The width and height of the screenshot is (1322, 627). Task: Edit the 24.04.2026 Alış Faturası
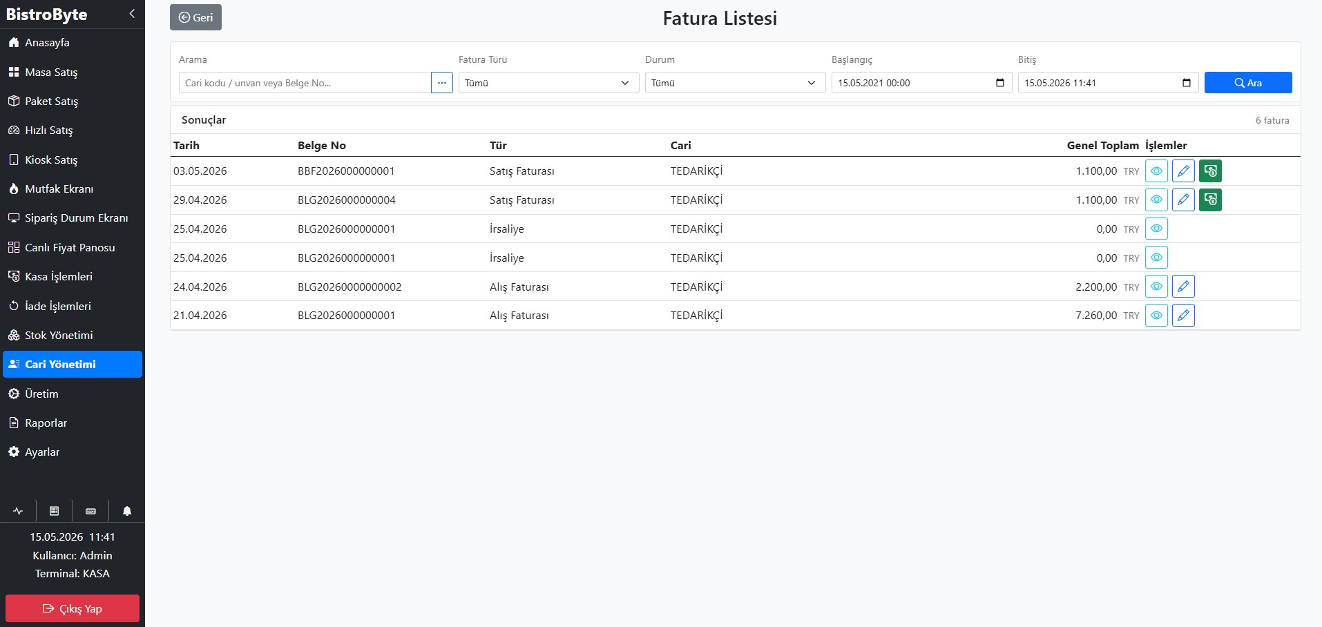tap(1183, 287)
